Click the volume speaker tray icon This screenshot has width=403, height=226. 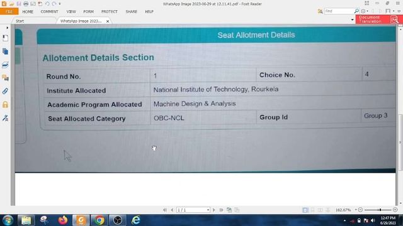click(x=373, y=220)
